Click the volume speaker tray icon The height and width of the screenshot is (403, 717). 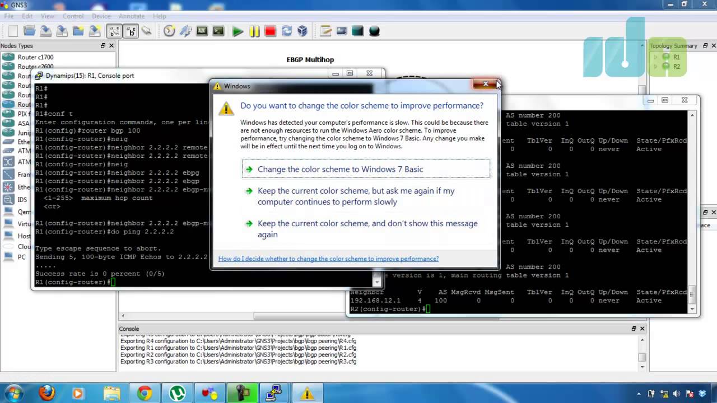(676, 393)
